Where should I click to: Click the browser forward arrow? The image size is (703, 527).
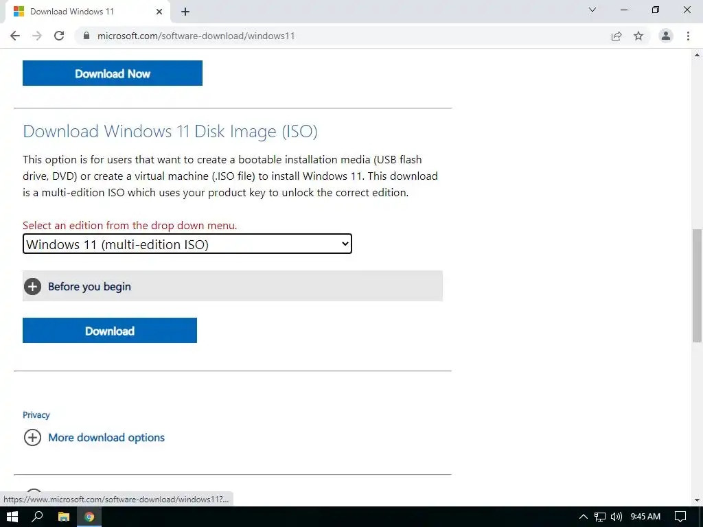(37, 36)
